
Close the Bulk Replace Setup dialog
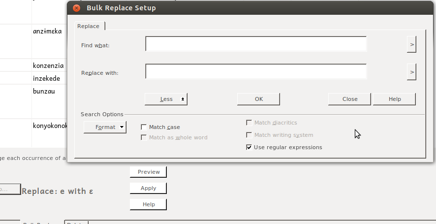pyautogui.click(x=76, y=8)
